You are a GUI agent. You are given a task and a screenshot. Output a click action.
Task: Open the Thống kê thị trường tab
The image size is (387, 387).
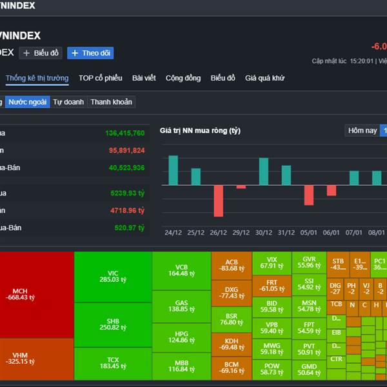click(x=37, y=78)
